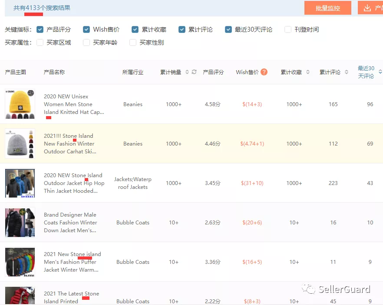The width and height of the screenshot is (383, 305).
Task: Click price $(8+3)
Action: coord(252,302)
